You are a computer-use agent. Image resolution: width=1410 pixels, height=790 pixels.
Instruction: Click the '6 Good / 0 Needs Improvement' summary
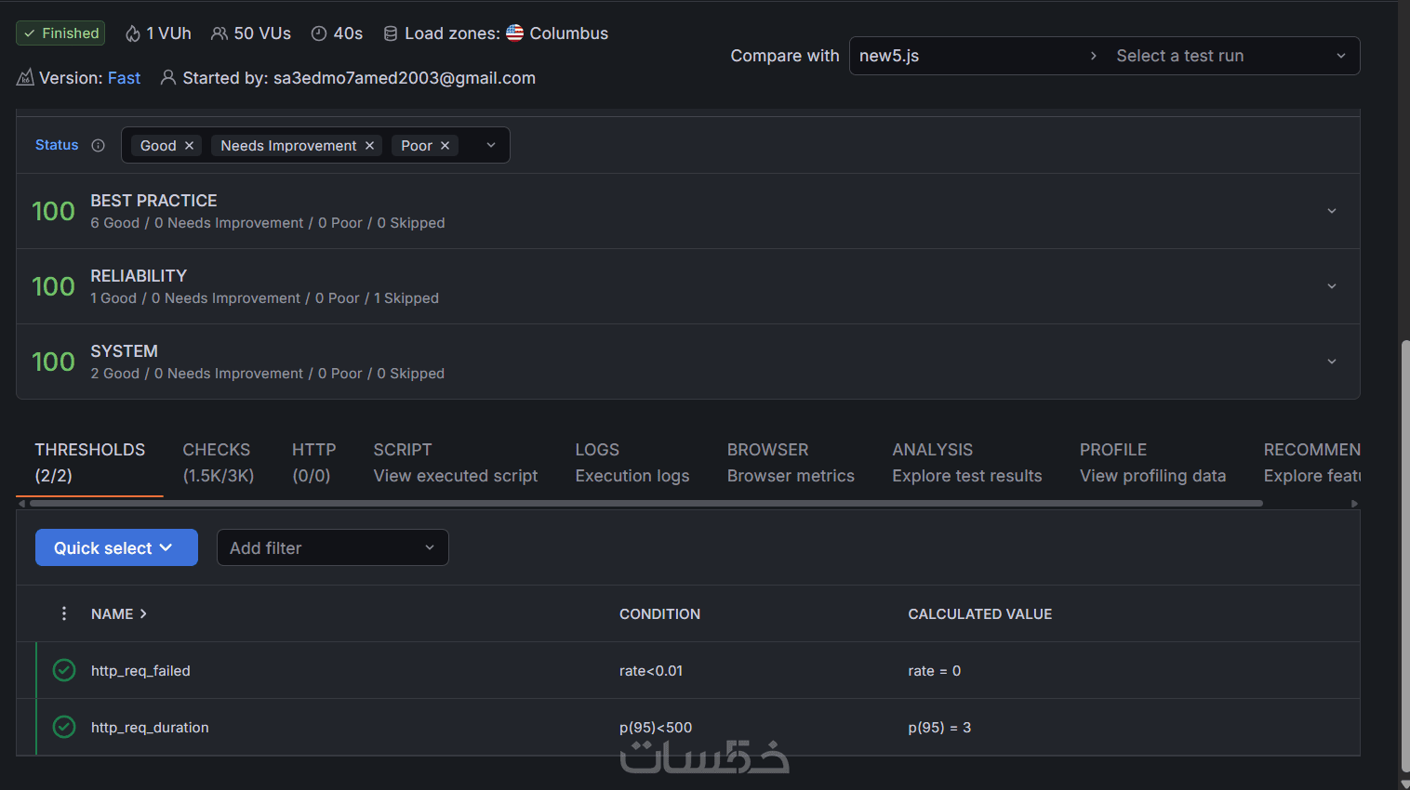coord(197,223)
